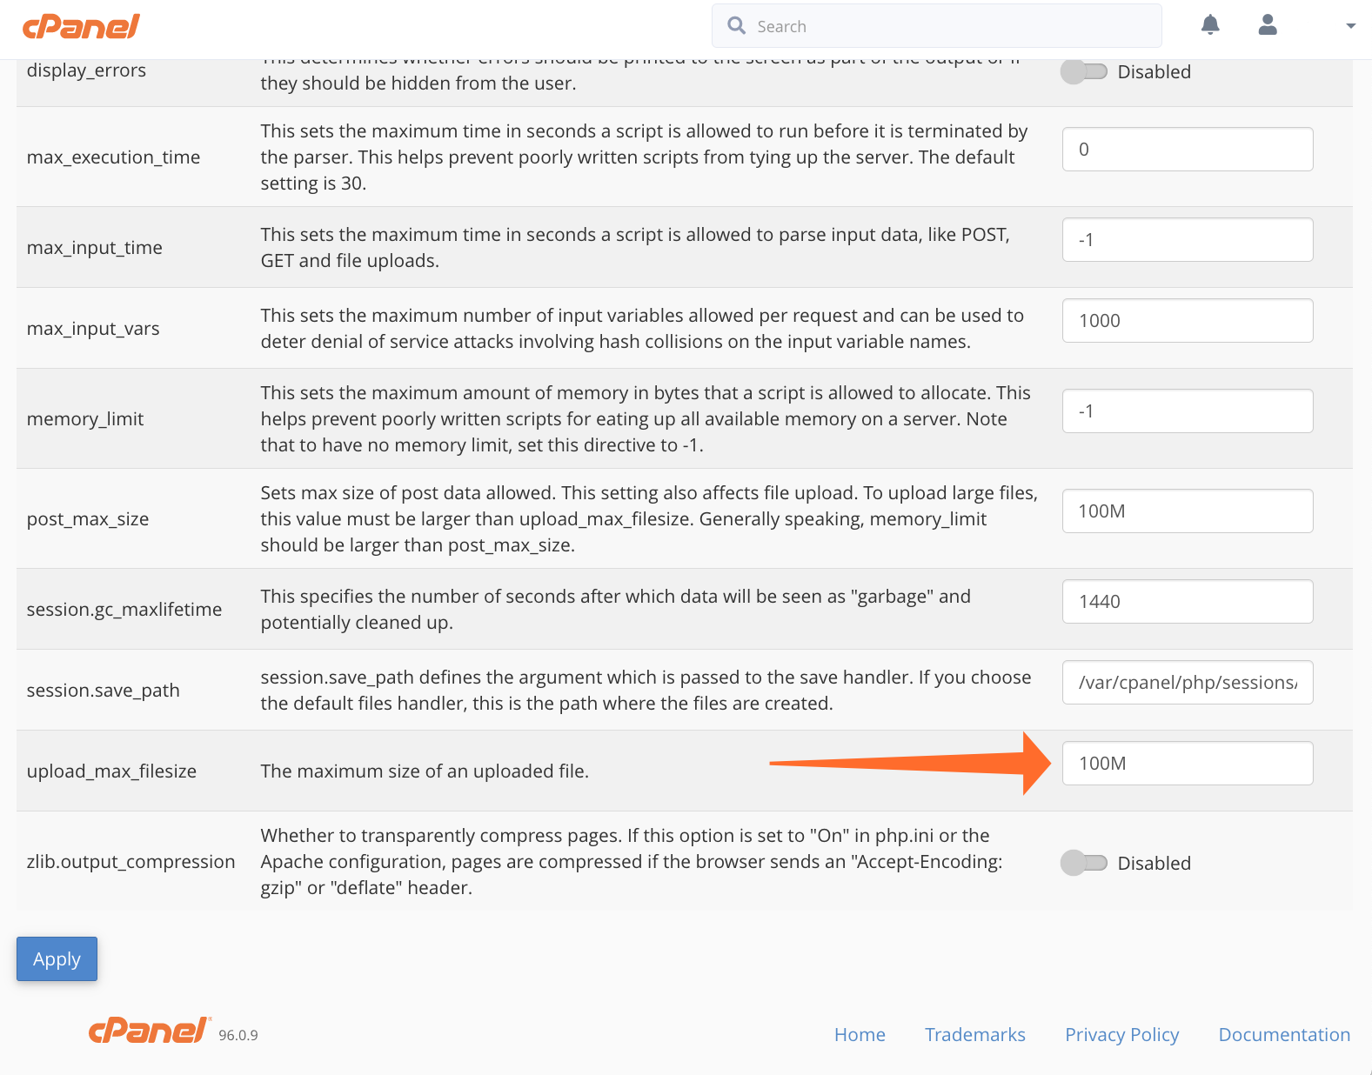Image resolution: width=1372 pixels, height=1075 pixels.
Task: Click the cPanel logo in the header
Action: click(81, 27)
